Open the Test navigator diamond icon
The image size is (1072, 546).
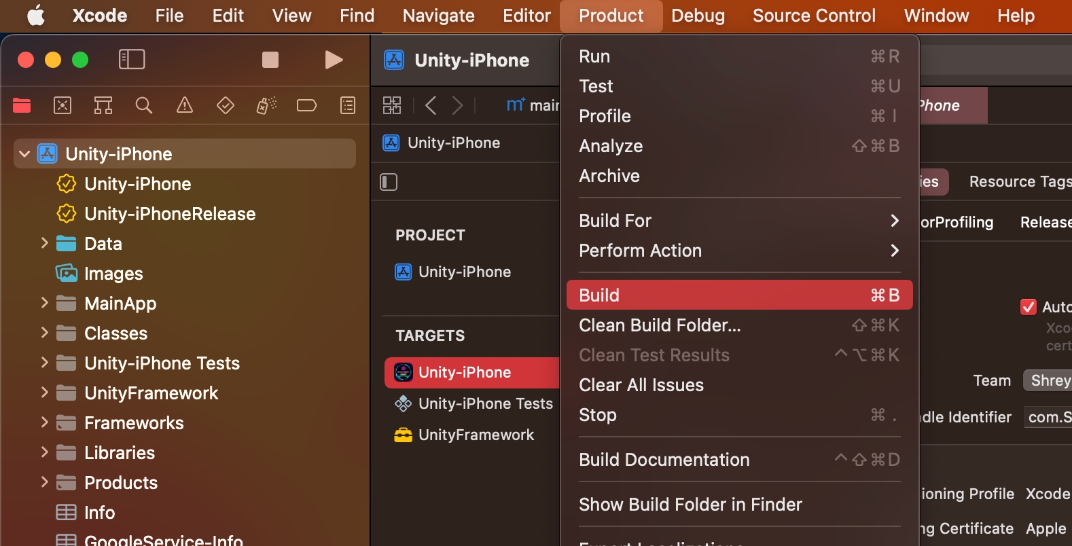tap(225, 105)
